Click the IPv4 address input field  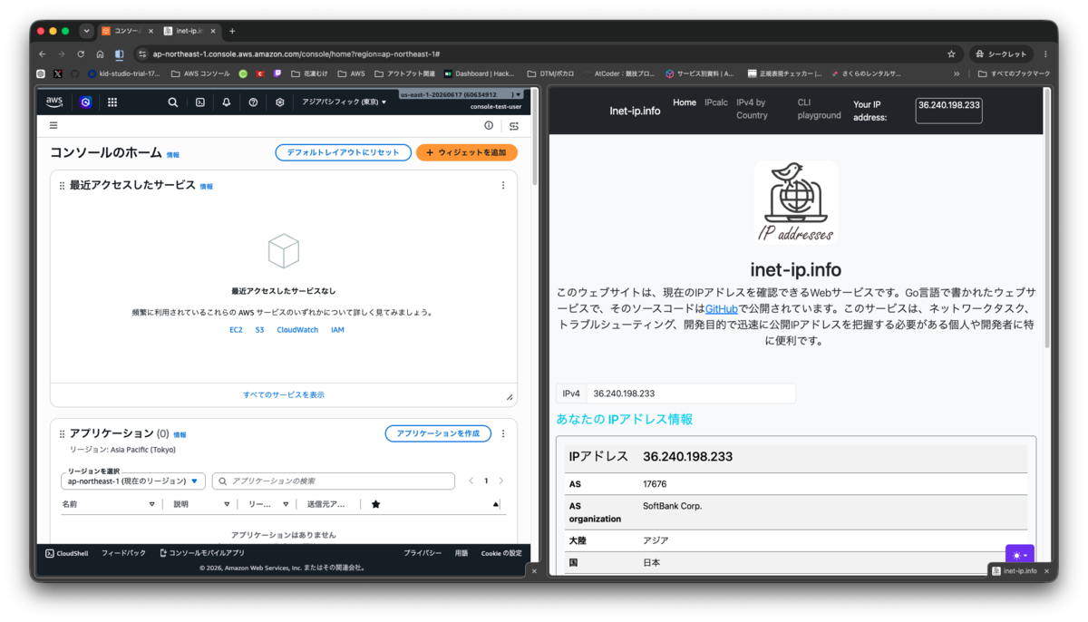691,394
